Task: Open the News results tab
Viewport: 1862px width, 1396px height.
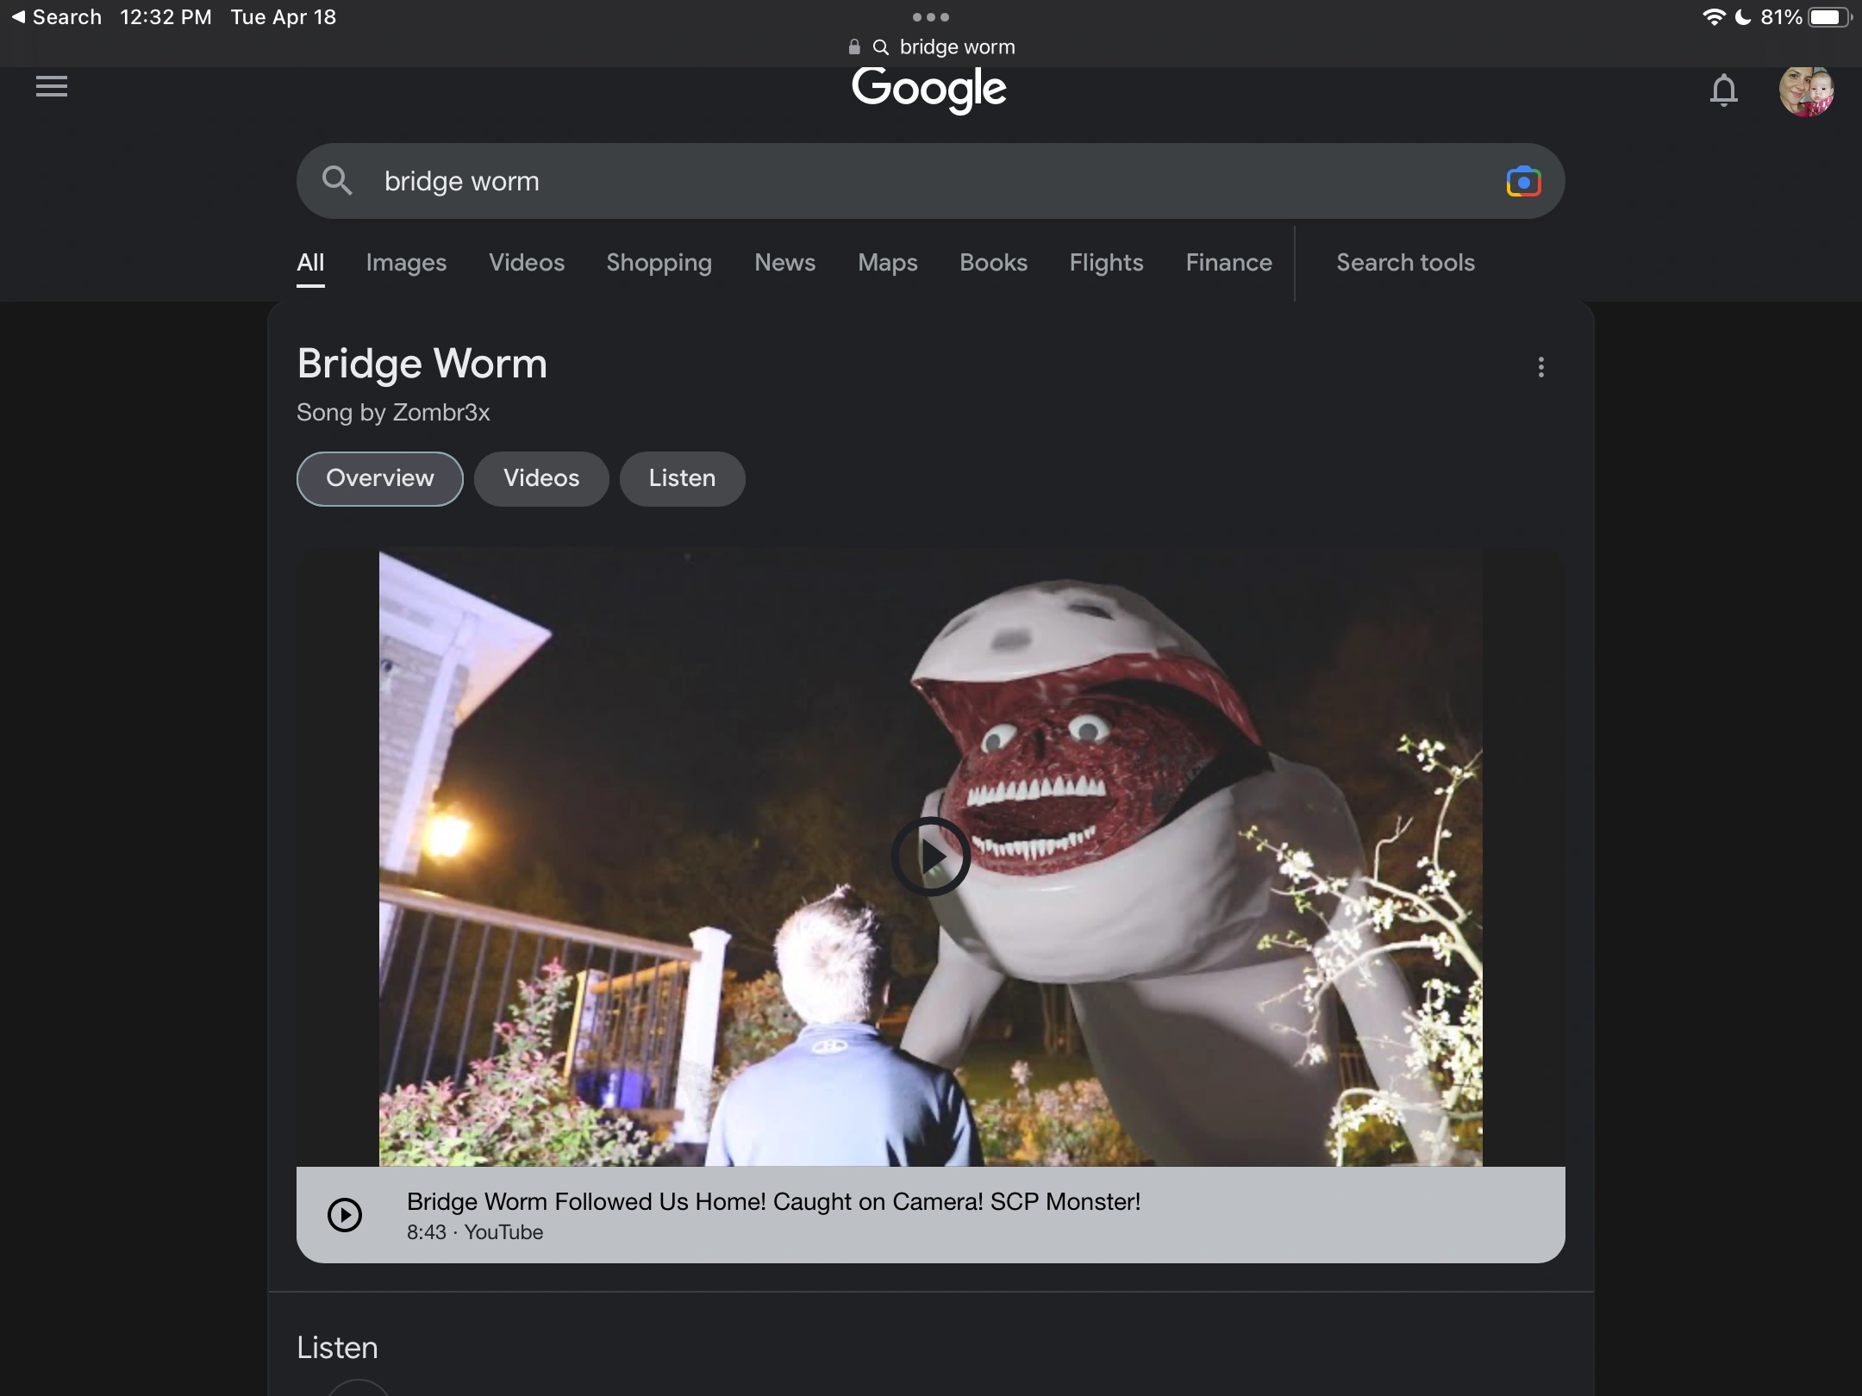Action: coord(784,263)
